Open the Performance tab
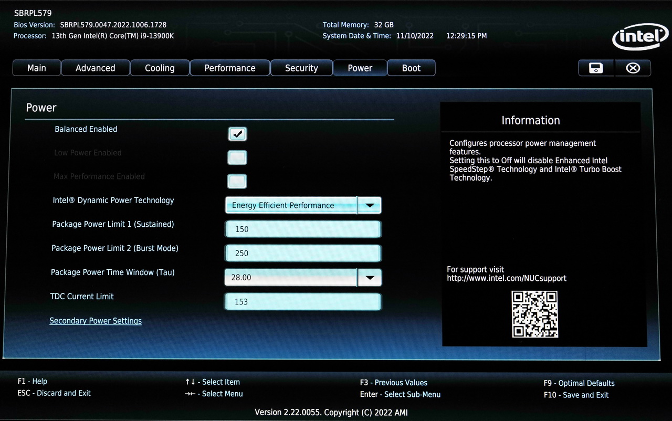This screenshot has height=421, width=672. (230, 68)
